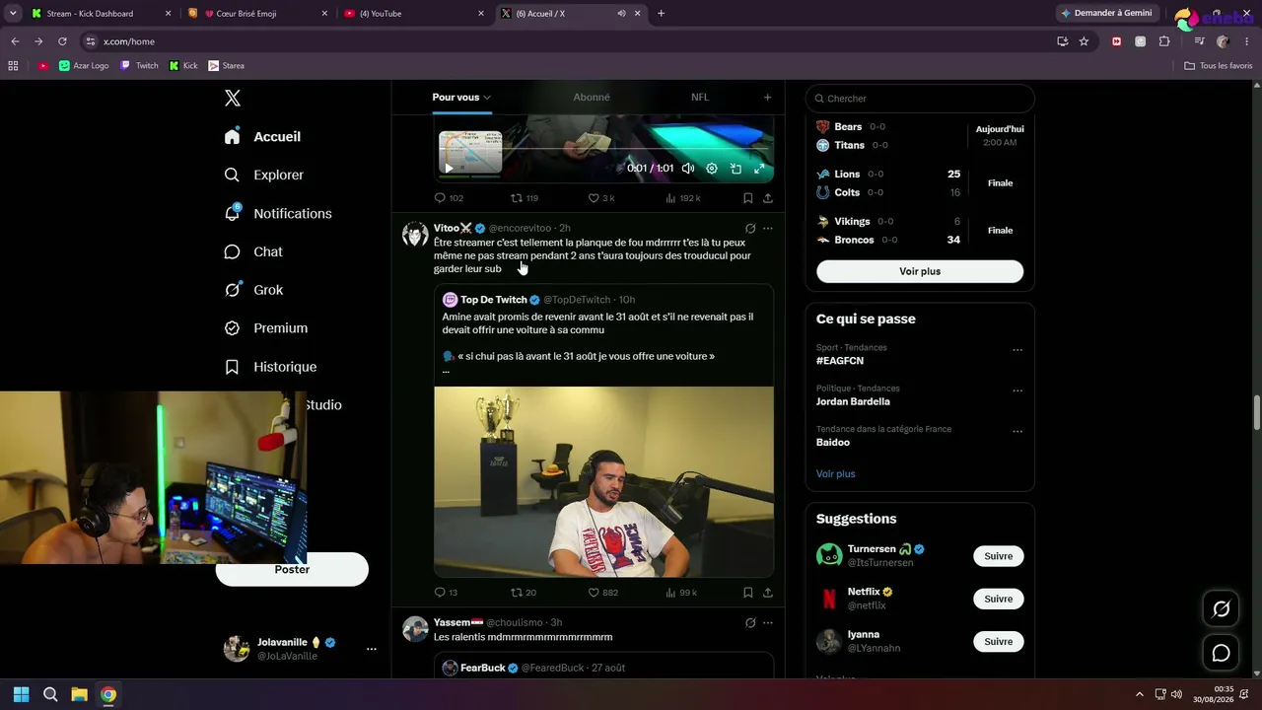Open more options on Vitoo's post
Screen dimensions: 1262x710
tap(768, 229)
